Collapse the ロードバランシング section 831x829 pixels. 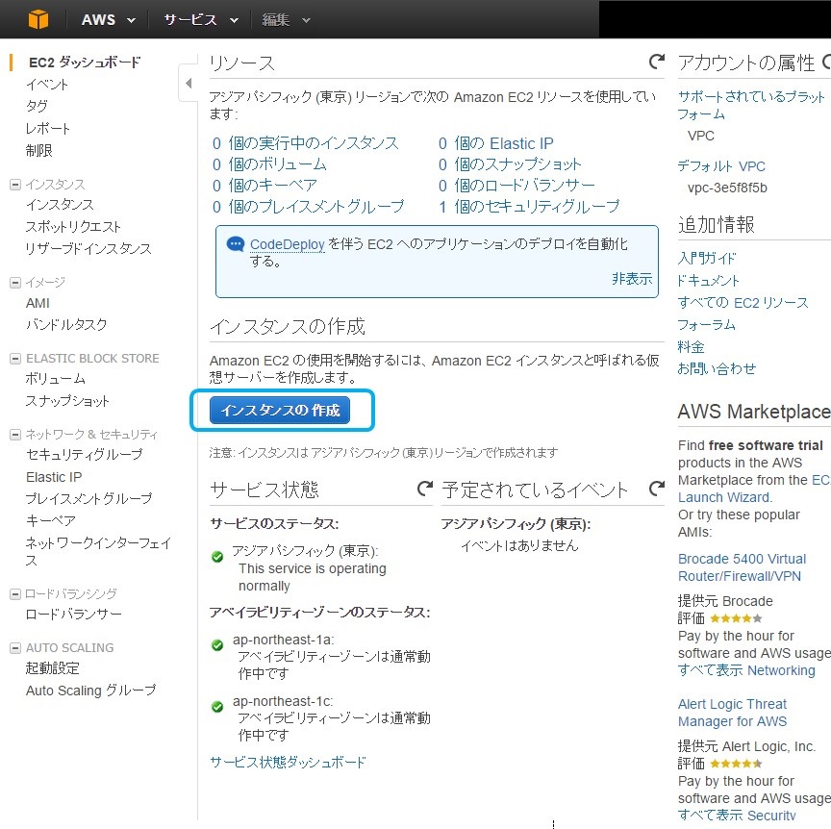[x=15, y=594]
